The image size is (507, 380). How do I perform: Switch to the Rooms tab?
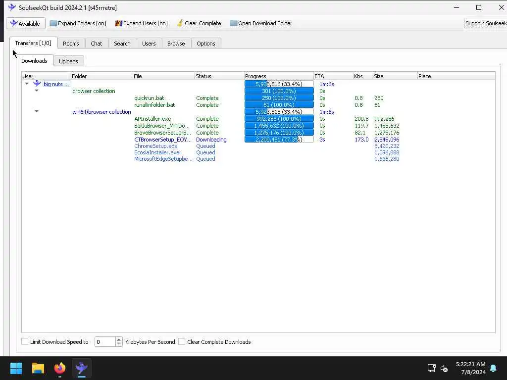[71, 44]
